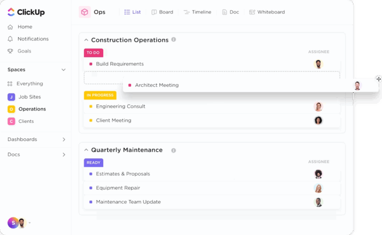Click the second user photo avatar
This screenshot has height=235, width=382.
click(x=22, y=223)
